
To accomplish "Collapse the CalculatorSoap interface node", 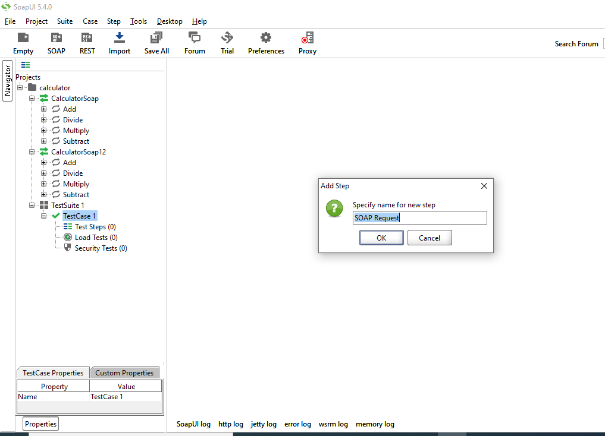I will [32, 98].
